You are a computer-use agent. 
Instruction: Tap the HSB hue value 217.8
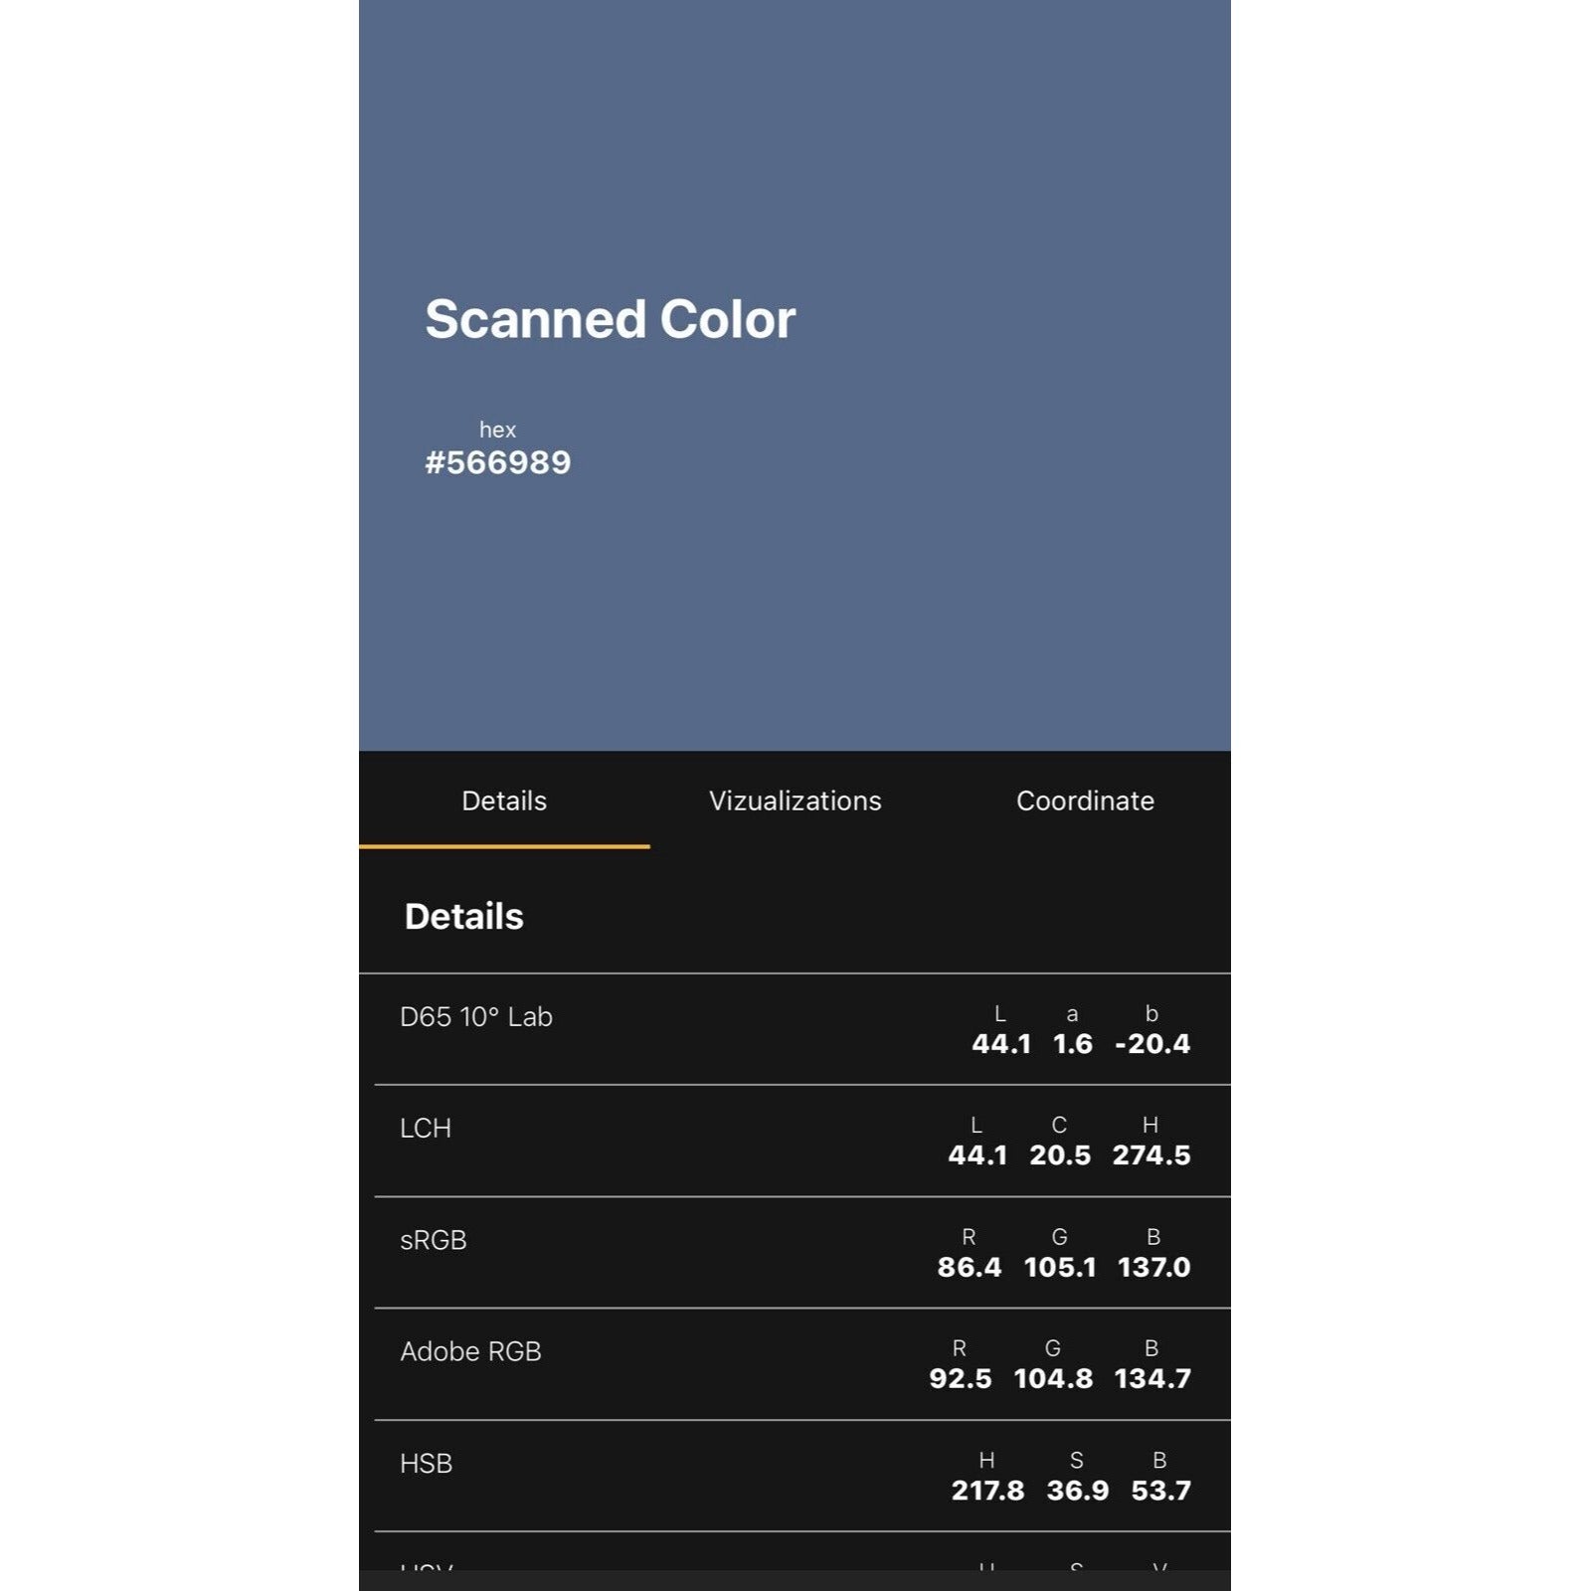987,1491
